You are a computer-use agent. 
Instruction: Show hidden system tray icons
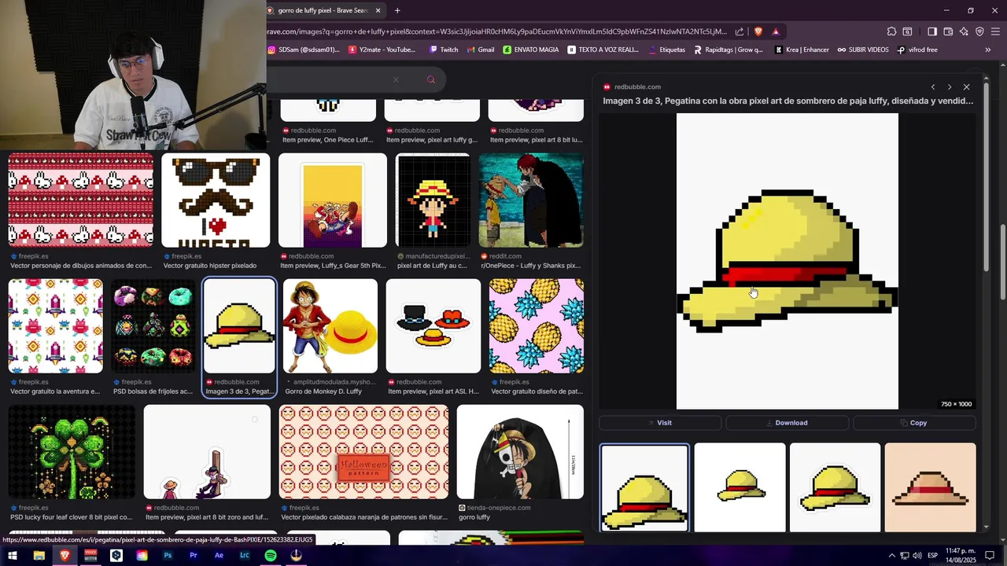point(891,556)
